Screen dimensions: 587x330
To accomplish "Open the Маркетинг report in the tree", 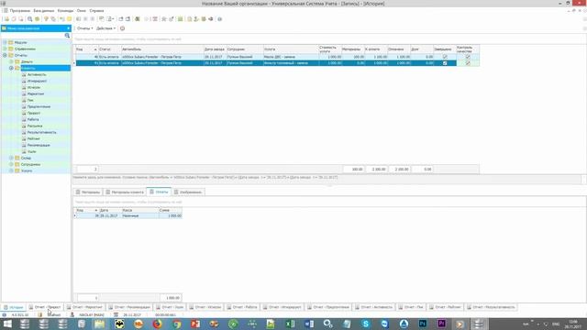I will point(36,93).
